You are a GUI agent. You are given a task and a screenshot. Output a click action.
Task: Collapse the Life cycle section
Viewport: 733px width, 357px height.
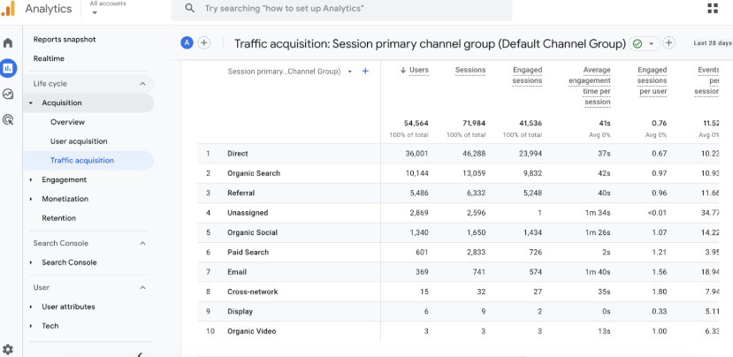(x=142, y=84)
